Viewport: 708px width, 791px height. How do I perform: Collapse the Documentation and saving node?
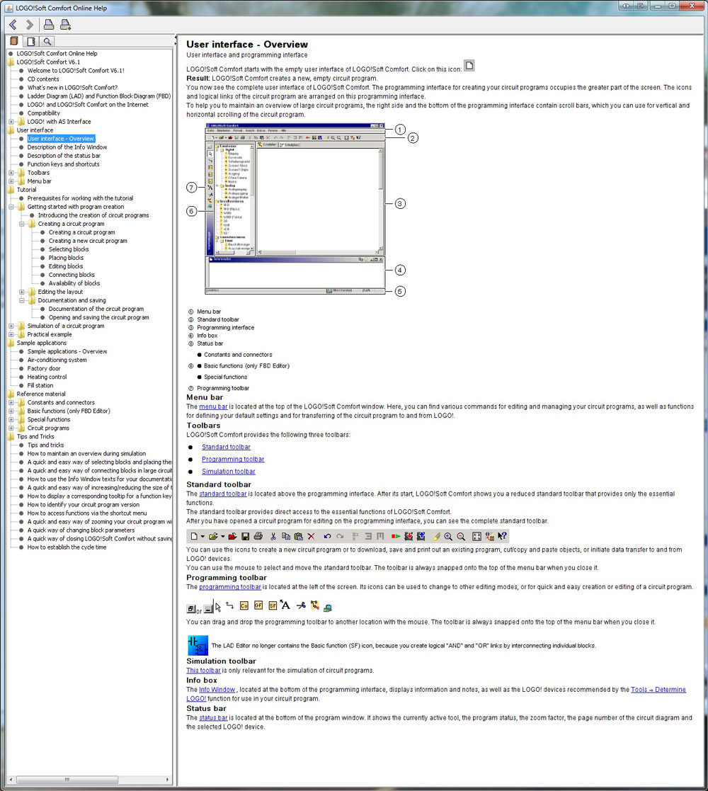click(x=22, y=300)
